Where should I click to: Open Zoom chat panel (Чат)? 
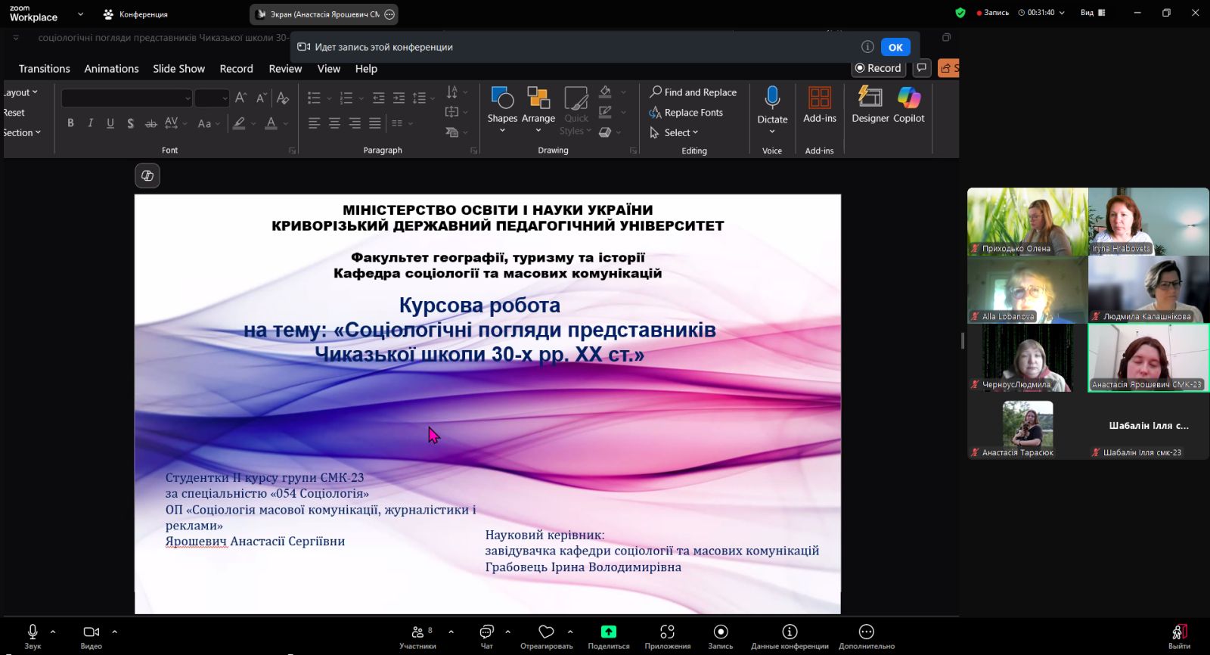point(486,636)
